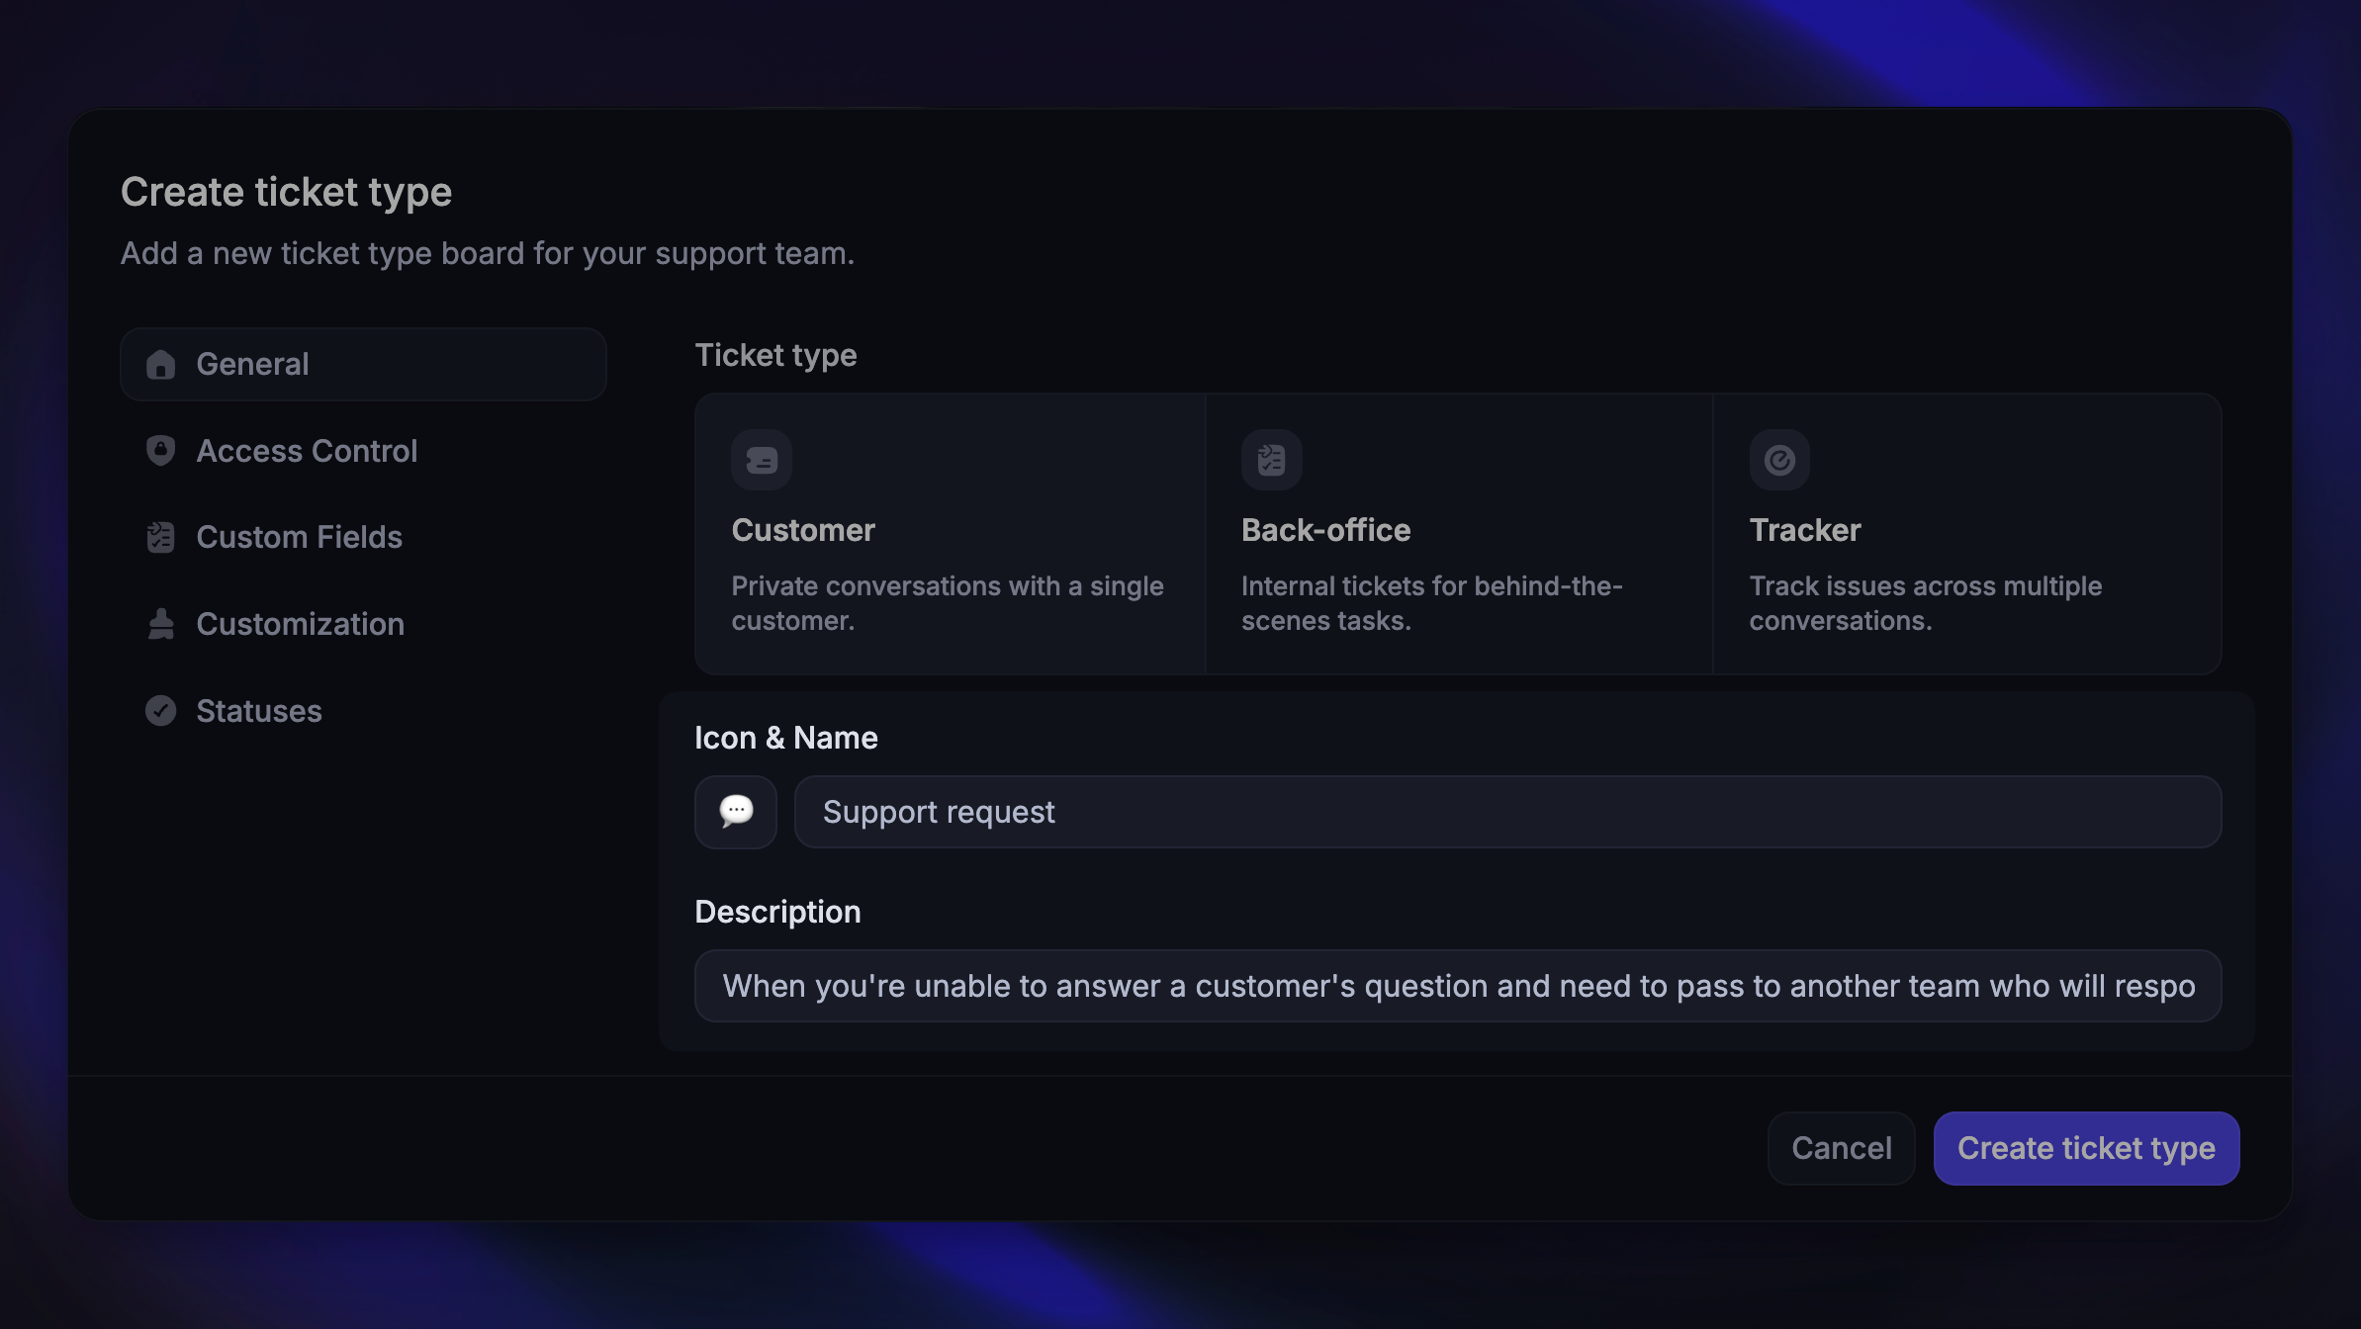Click the Custom Fields notebook icon

click(x=160, y=537)
